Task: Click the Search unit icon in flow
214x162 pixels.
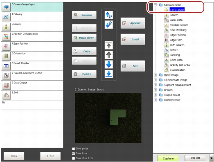Action: (6, 27)
